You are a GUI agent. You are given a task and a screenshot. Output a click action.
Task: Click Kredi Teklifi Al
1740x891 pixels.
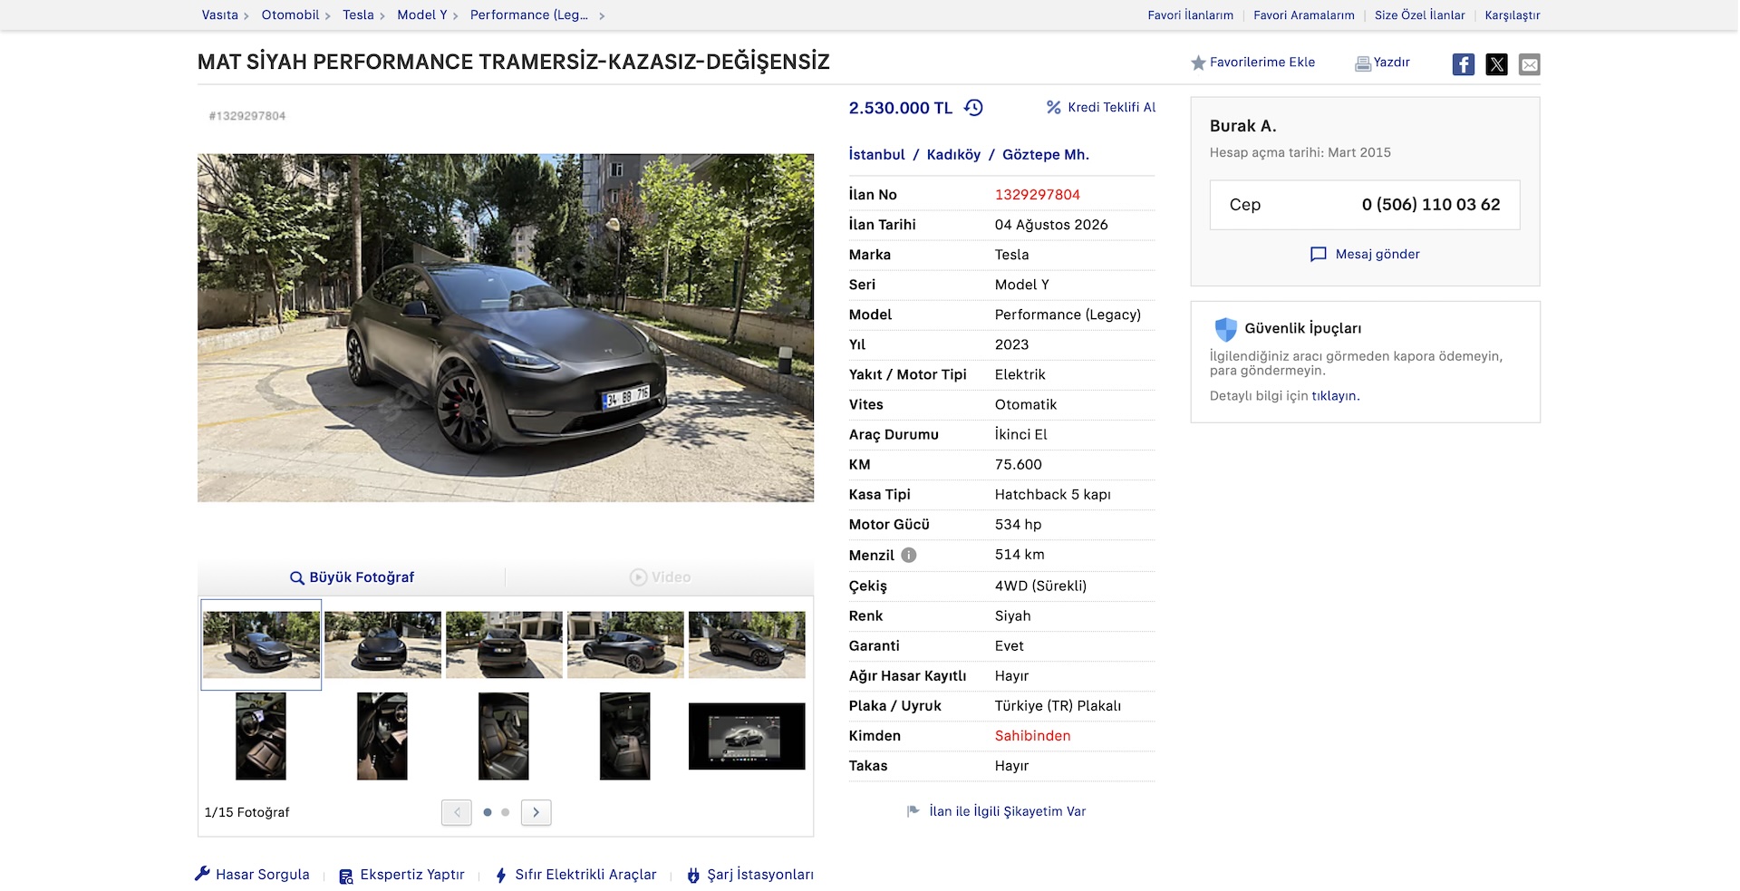[x=1111, y=107]
